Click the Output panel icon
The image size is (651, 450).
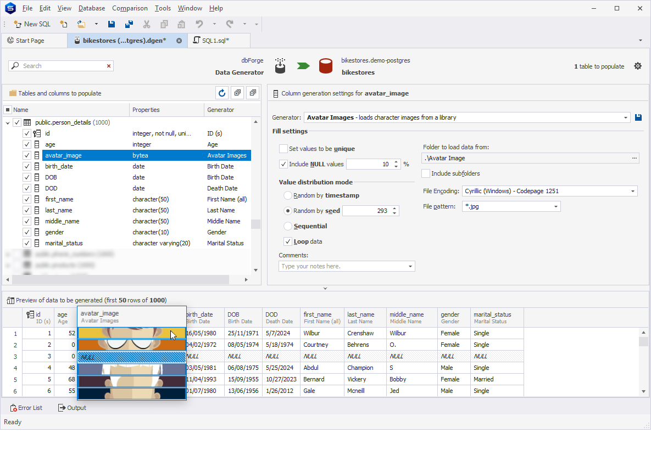[62, 408]
